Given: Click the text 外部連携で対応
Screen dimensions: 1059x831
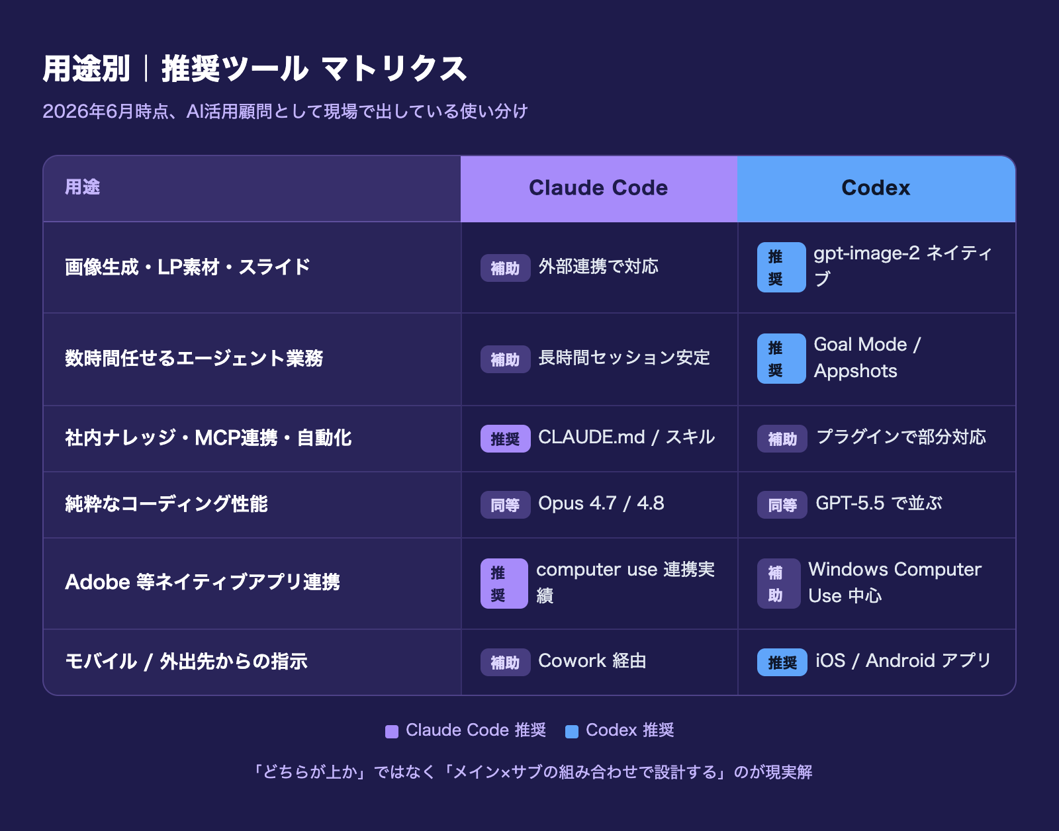Looking at the screenshot, I should coord(598,267).
